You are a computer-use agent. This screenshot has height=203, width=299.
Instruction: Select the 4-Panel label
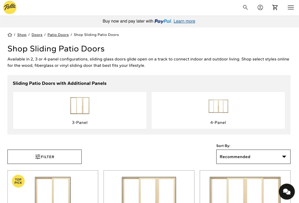click(x=218, y=123)
